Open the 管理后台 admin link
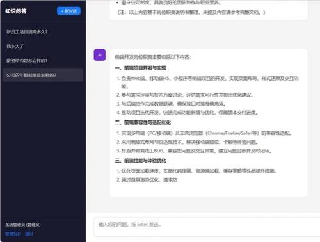320x242 pixels. point(13,234)
